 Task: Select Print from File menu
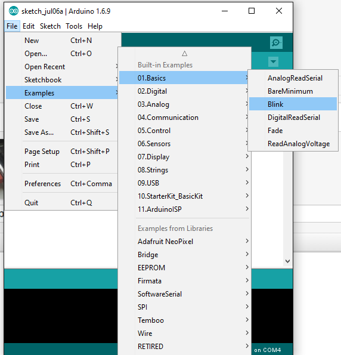point(61,165)
